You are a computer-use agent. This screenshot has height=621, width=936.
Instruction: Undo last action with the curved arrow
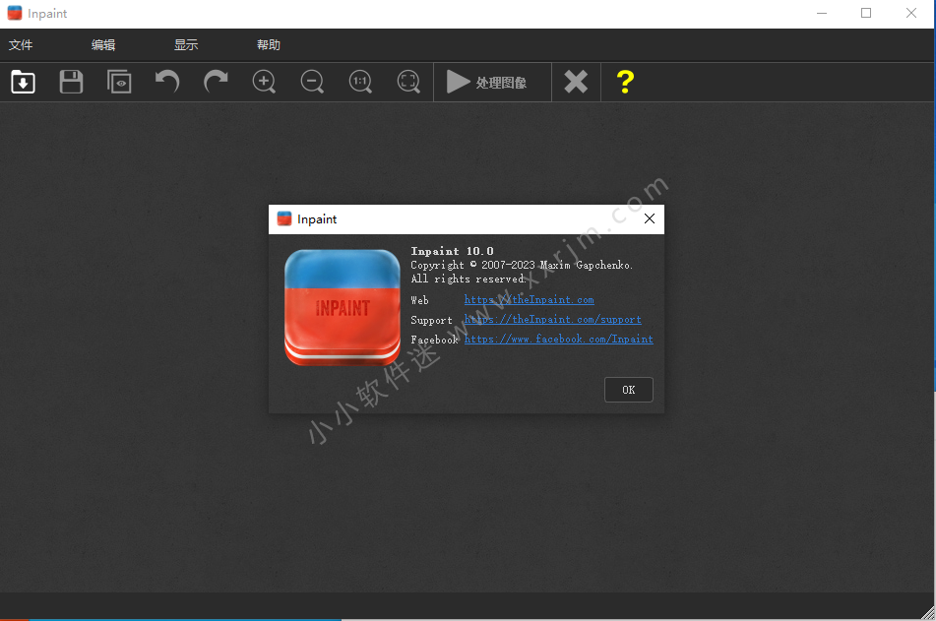(167, 82)
